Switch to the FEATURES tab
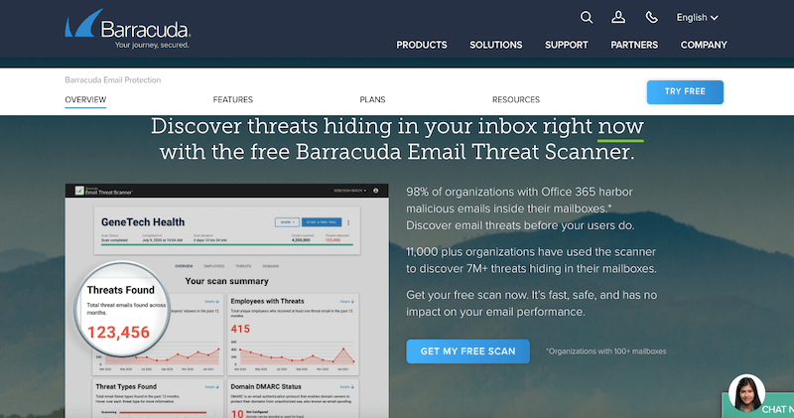Viewport: 794px width, 418px height. [x=232, y=100]
